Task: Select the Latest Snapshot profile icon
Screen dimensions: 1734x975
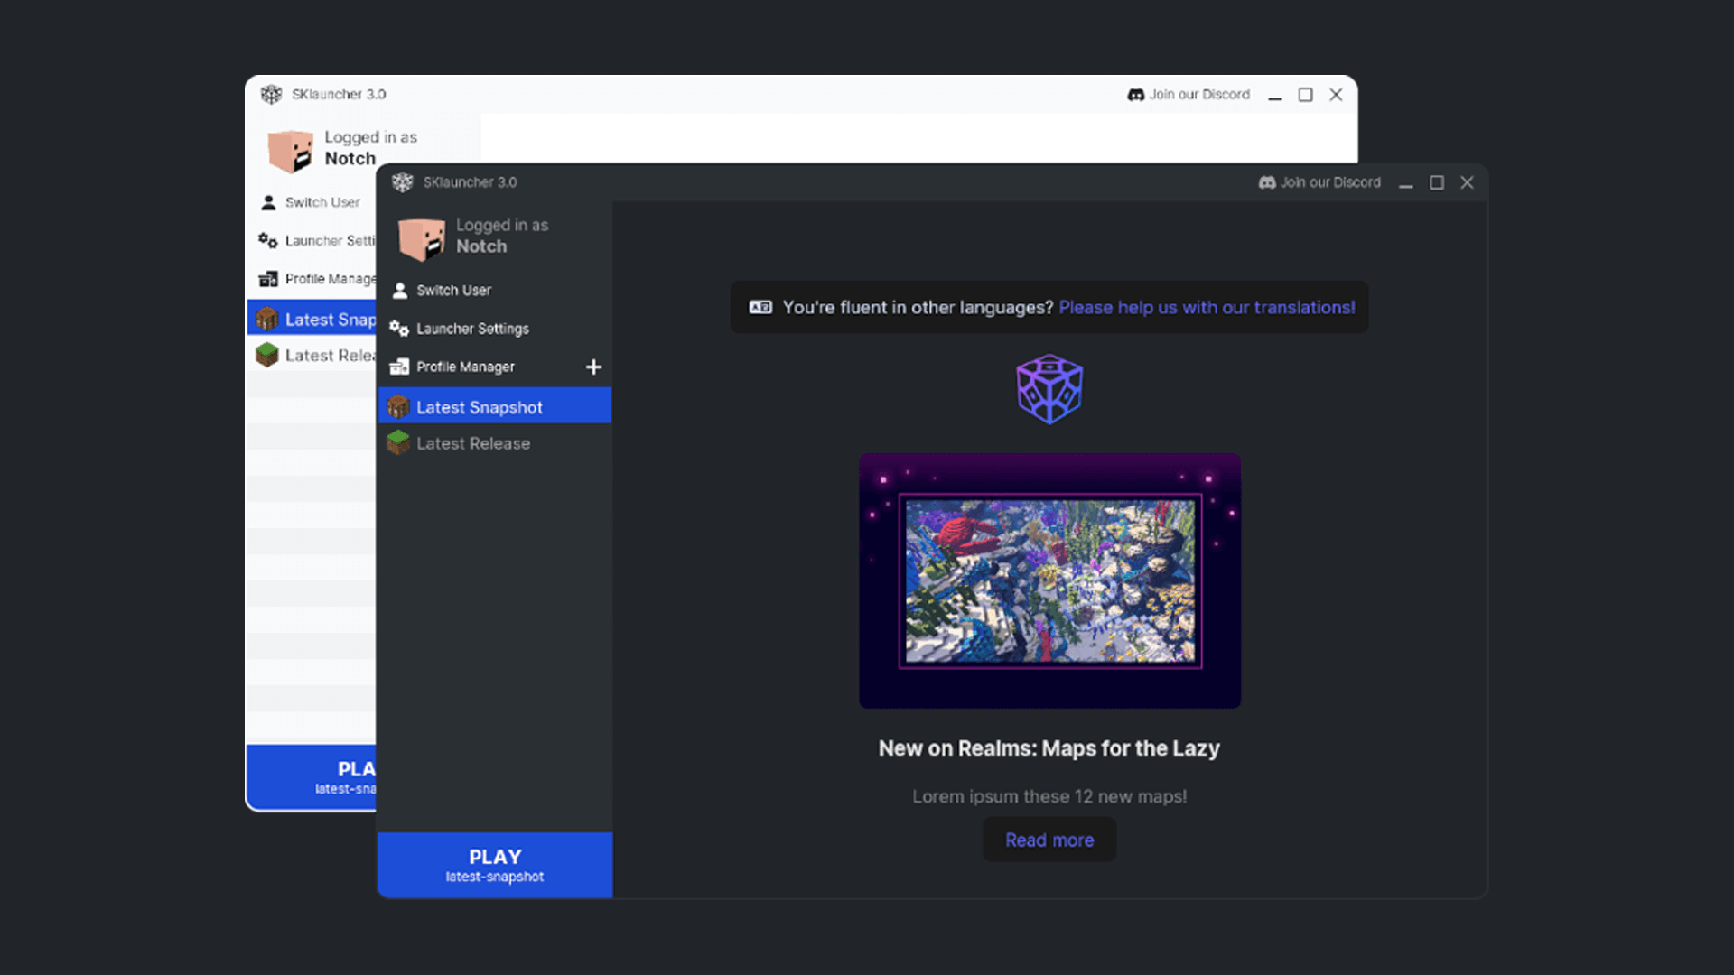Action: tap(396, 406)
